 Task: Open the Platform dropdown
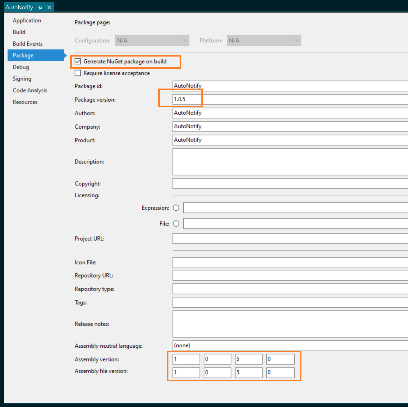[x=264, y=40]
